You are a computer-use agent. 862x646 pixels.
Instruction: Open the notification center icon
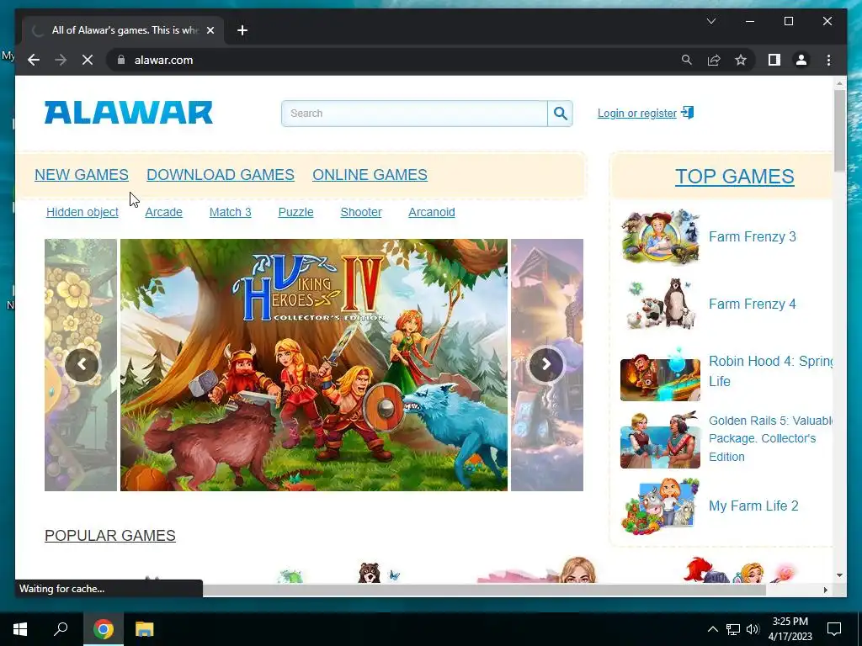[x=834, y=629]
